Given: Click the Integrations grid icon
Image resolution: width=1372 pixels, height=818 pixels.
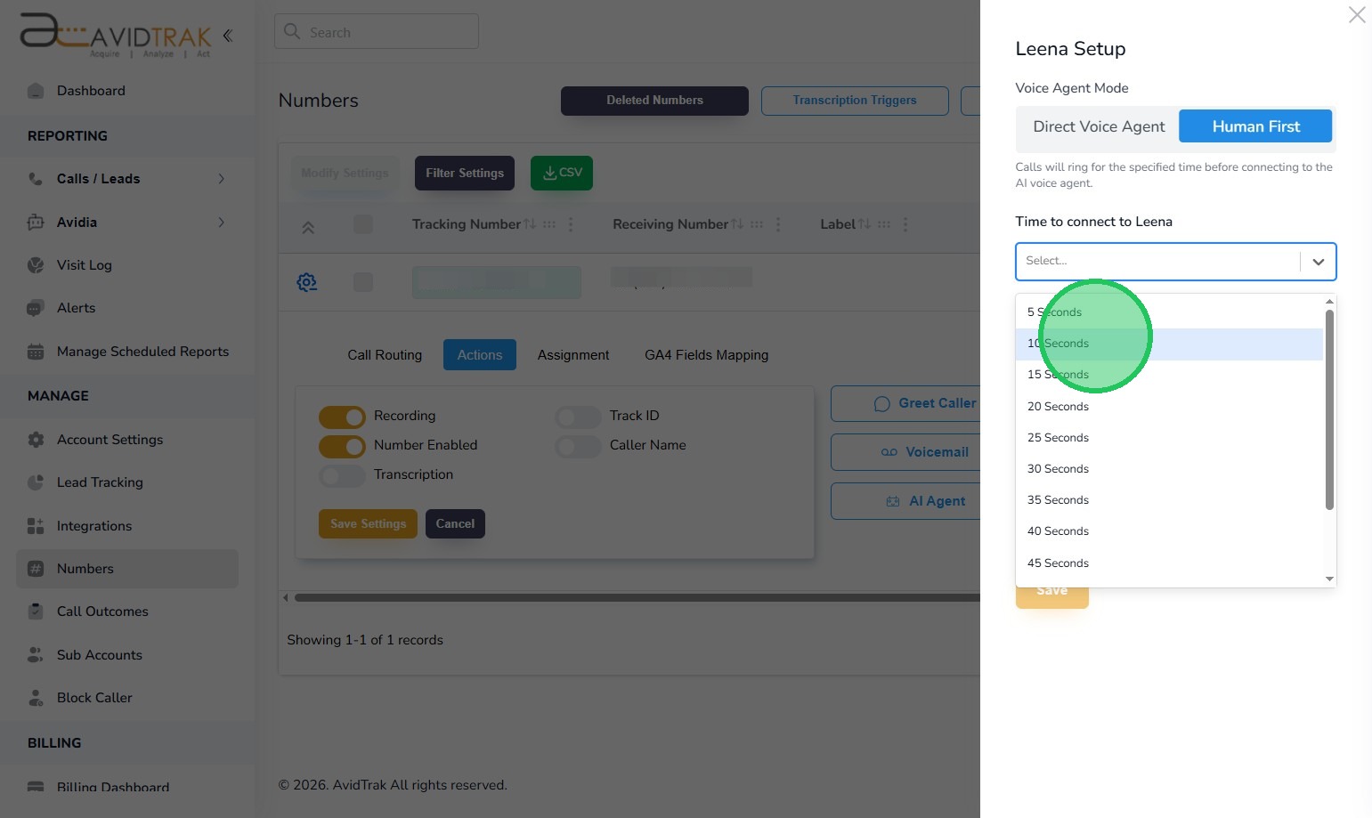Looking at the screenshot, I should 36,526.
